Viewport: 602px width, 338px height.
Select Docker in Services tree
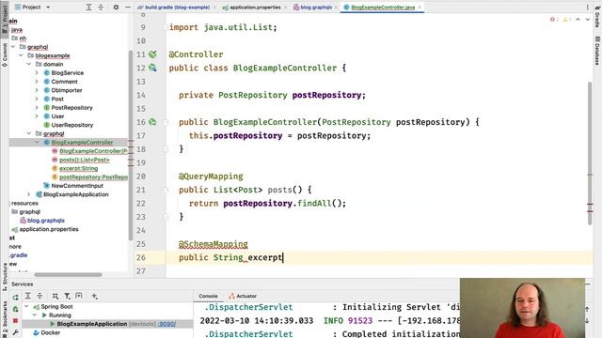click(x=50, y=332)
